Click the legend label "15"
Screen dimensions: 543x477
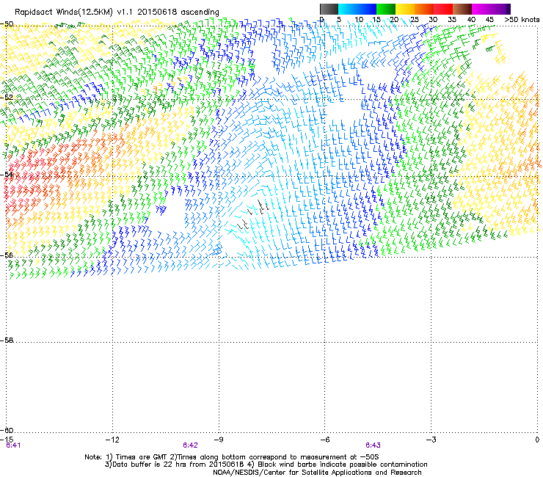[x=376, y=20]
